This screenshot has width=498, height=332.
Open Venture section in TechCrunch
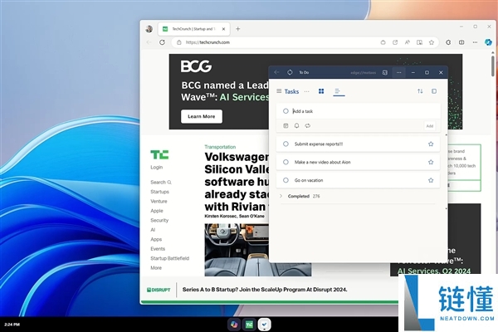159,201
